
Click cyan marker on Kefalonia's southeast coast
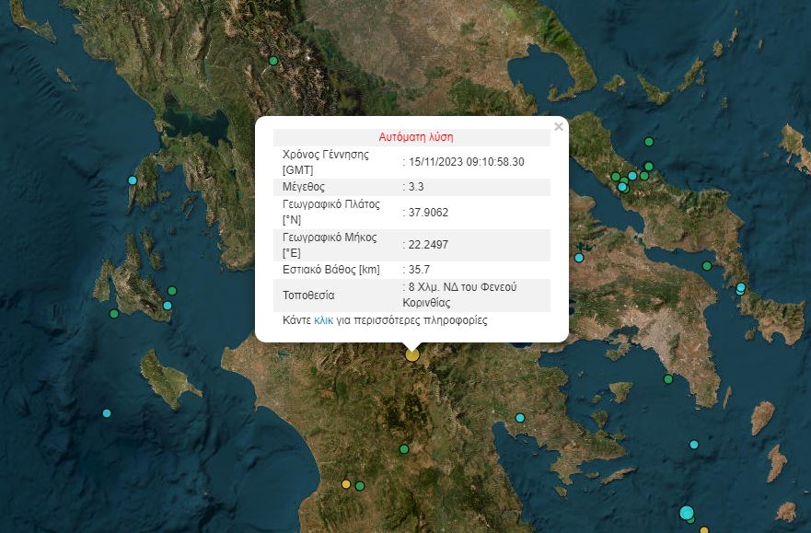(x=168, y=306)
